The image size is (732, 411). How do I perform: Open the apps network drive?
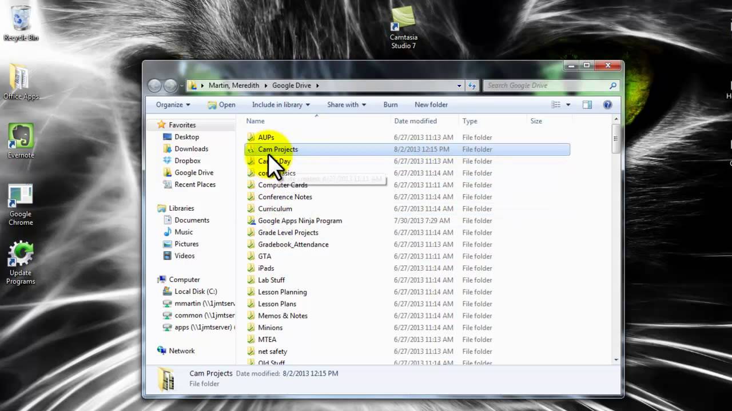pyautogui.click(x=198, y=328)
